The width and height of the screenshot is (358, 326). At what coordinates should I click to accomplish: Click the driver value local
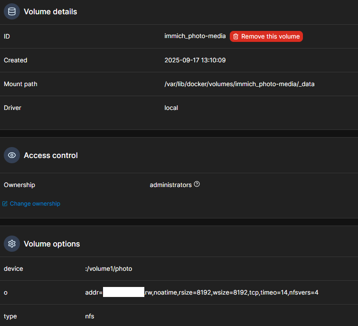coord(171,108)
